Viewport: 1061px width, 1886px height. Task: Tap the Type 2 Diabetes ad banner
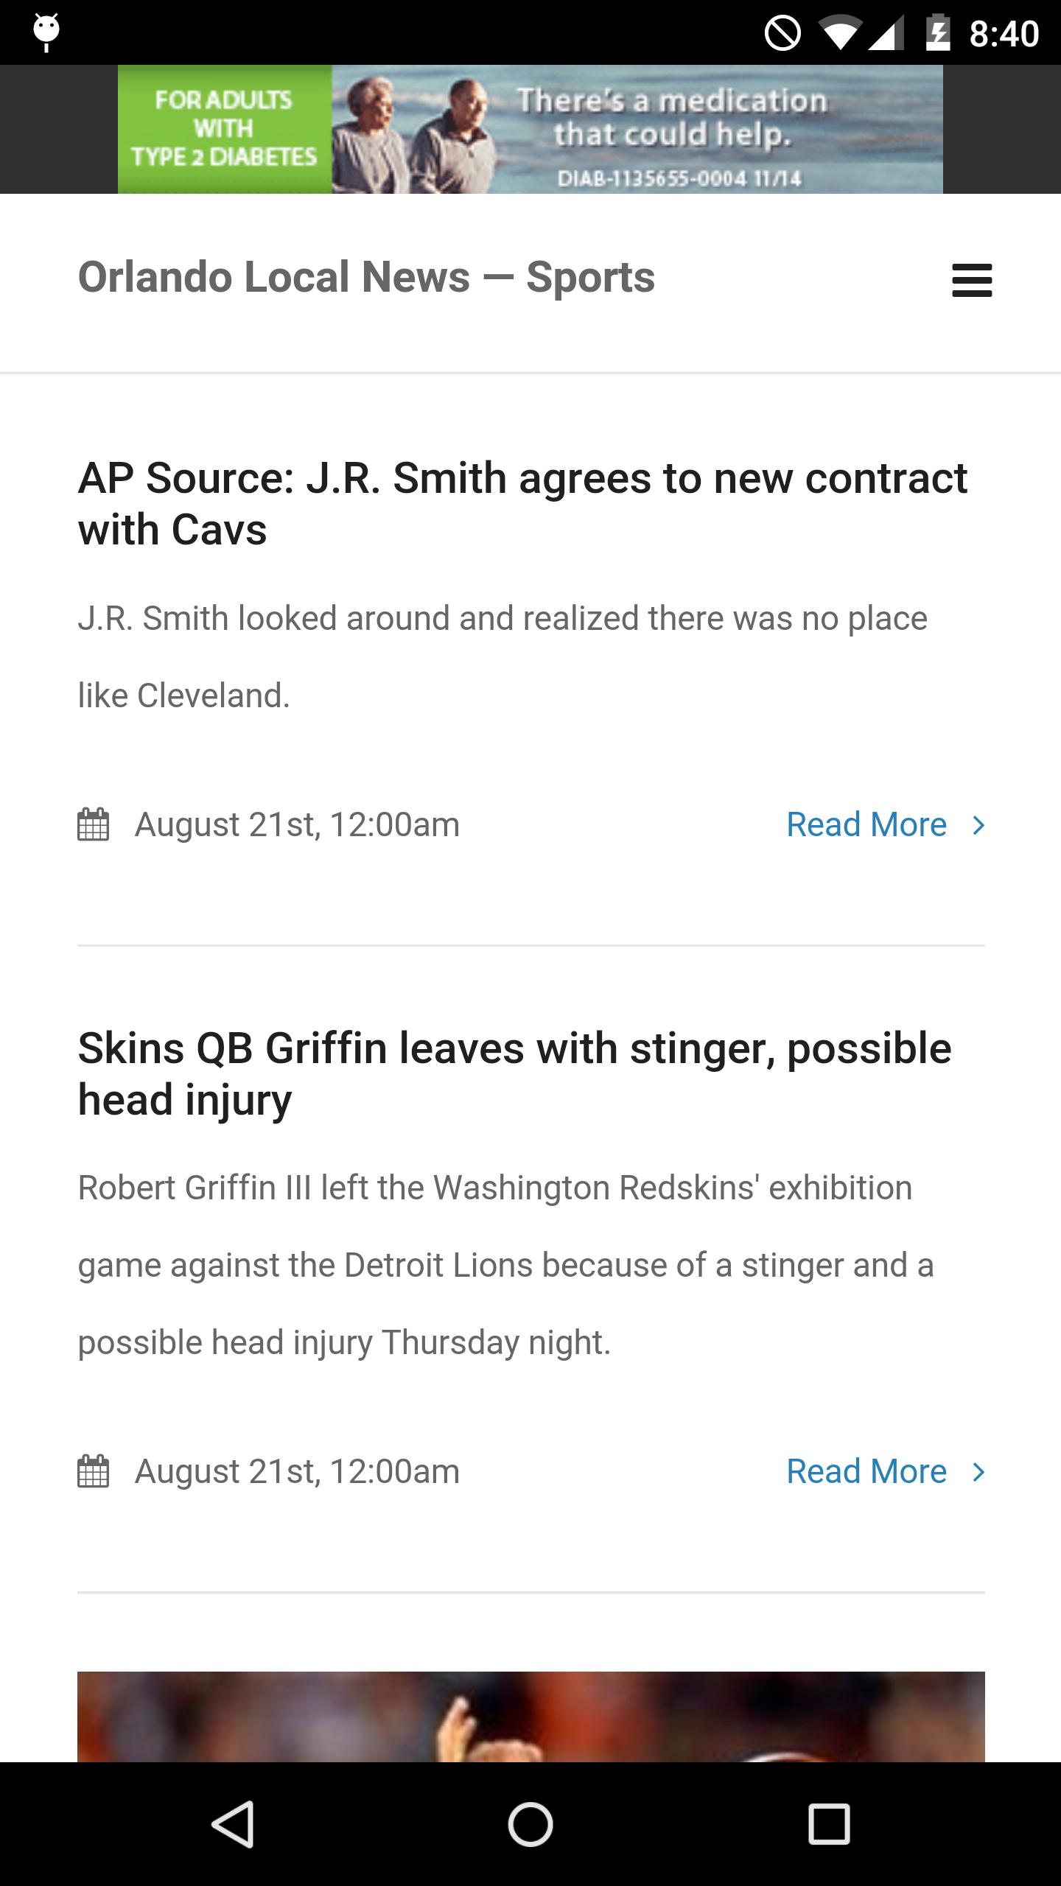[x=530, y=129]
